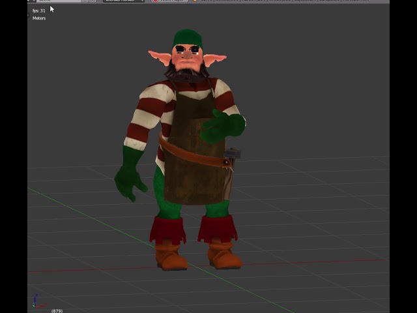
Task: Select the elf's green hat
Action: pyautogui.click(x=188, y=38)
